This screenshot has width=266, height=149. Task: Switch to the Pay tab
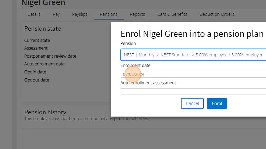tap(56, 14)
